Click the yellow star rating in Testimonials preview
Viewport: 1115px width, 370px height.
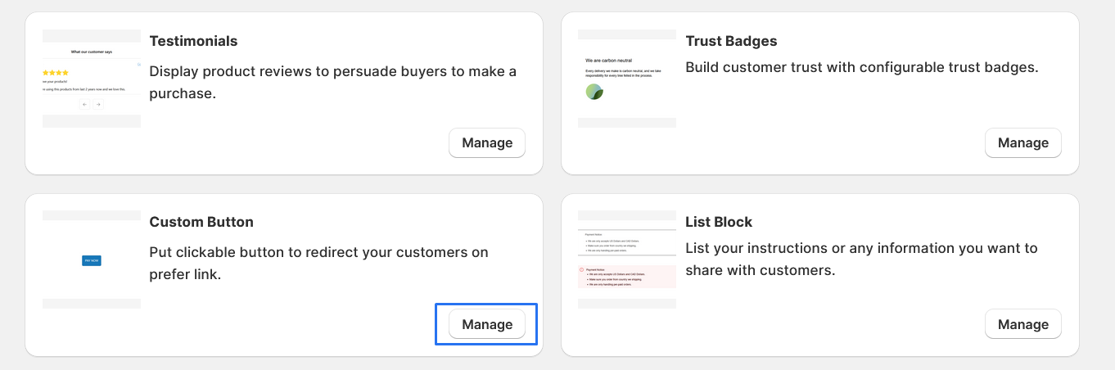pyautogui.click(x=56, y=73)
